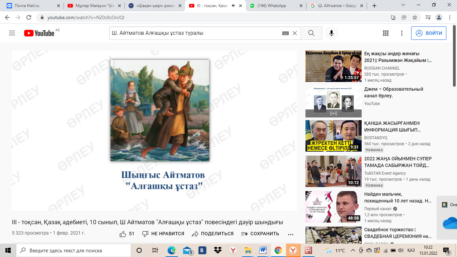Viewport: 457px width, 257px height.
Task: Dislike the video via НЕ НРАВИТСЯ
Action: [163, 234]
